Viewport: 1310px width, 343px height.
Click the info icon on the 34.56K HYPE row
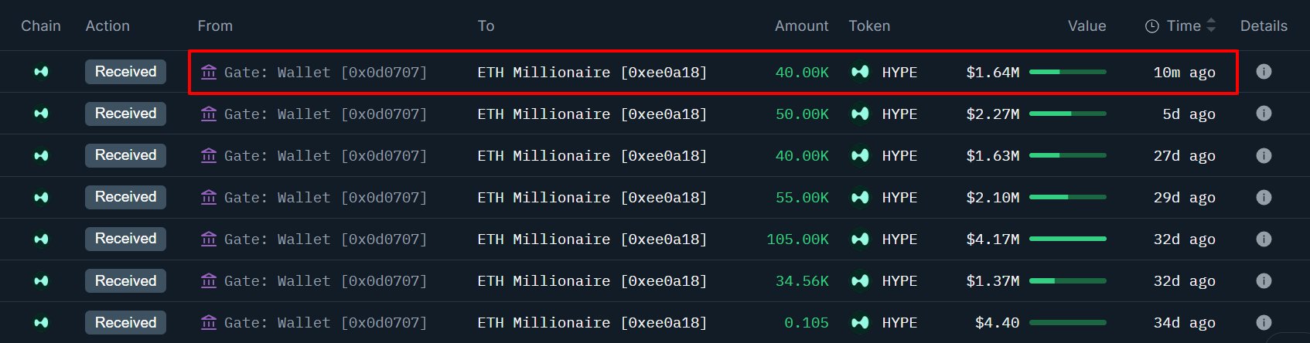(1264, 280)
